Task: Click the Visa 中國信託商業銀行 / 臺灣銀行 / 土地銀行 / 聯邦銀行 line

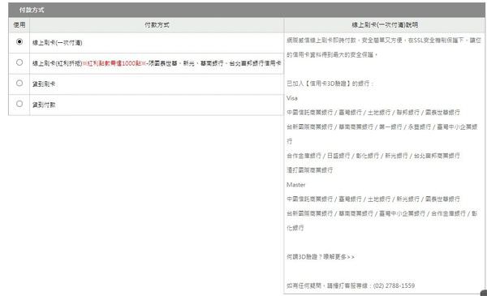Action: point(373,113)
